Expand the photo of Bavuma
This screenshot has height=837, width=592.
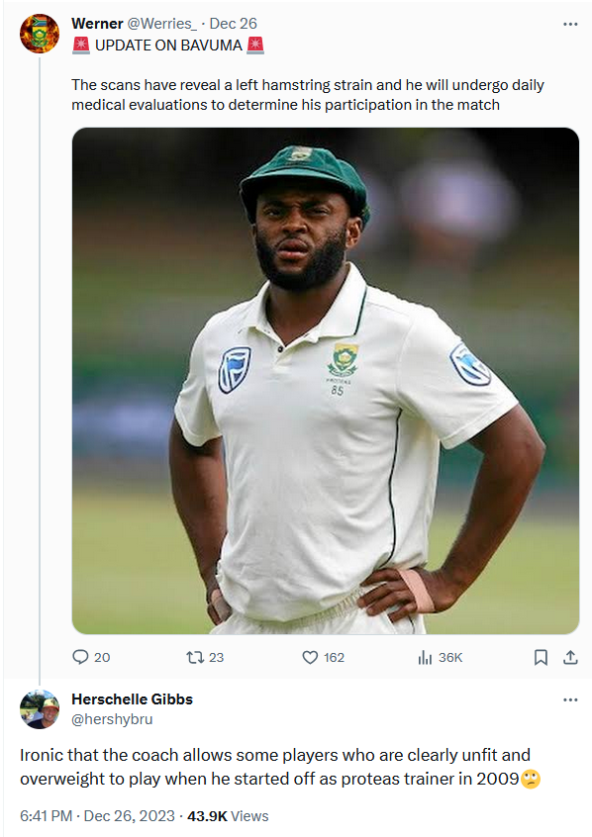[x=323, y=379]
